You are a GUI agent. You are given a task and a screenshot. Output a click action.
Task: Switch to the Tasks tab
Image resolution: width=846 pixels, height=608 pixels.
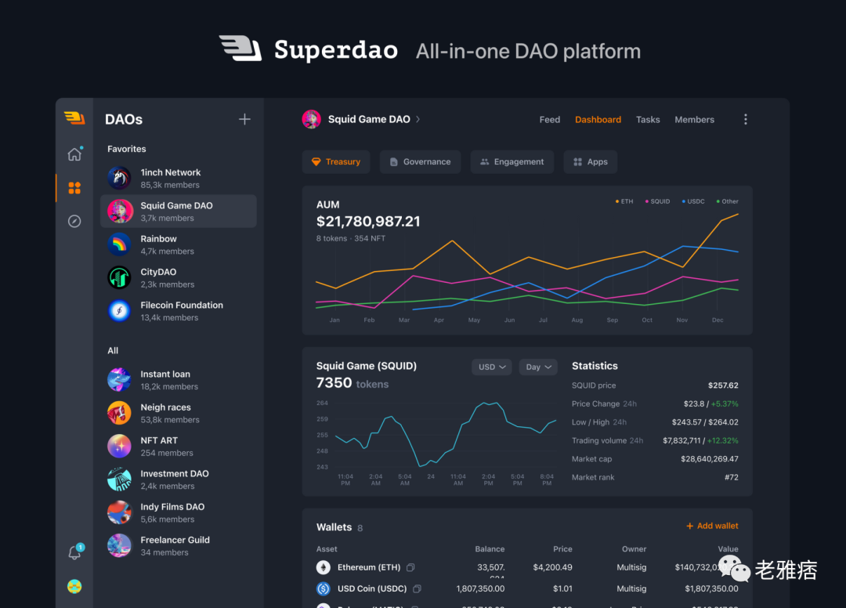[x=648, y=120]
